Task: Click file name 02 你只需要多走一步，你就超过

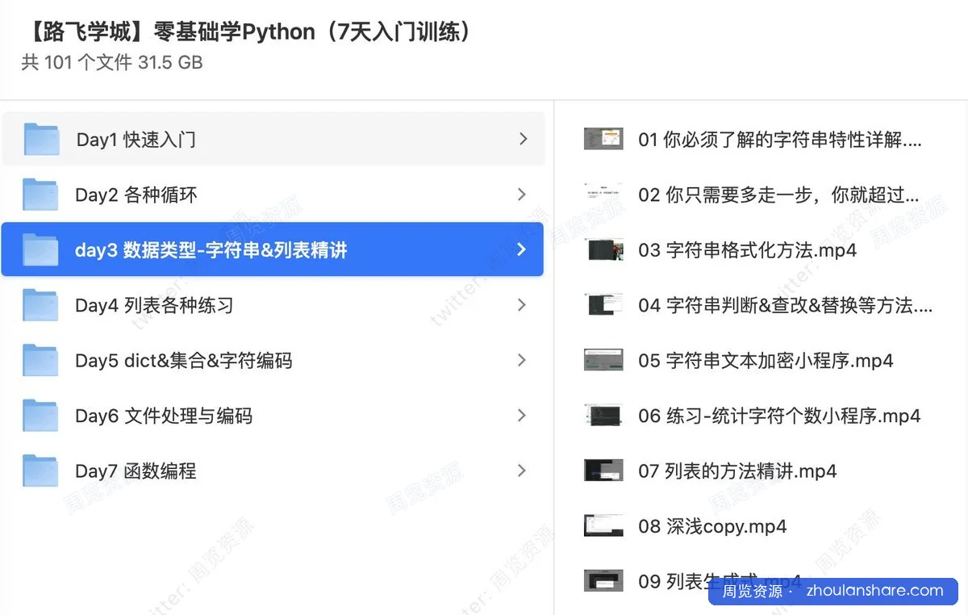Action: pyautogui.click(x=778, y=195)
